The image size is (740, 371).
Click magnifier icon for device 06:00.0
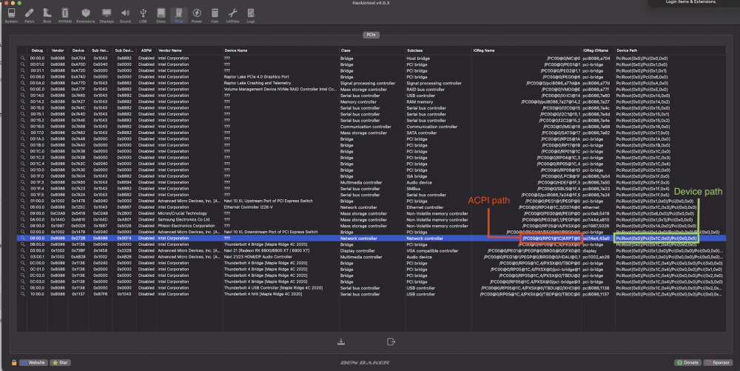click(x=22, y=238)
